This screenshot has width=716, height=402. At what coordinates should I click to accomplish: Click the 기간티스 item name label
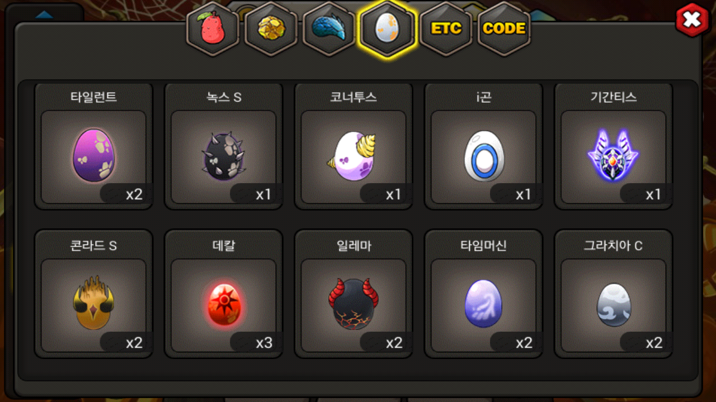614,97
